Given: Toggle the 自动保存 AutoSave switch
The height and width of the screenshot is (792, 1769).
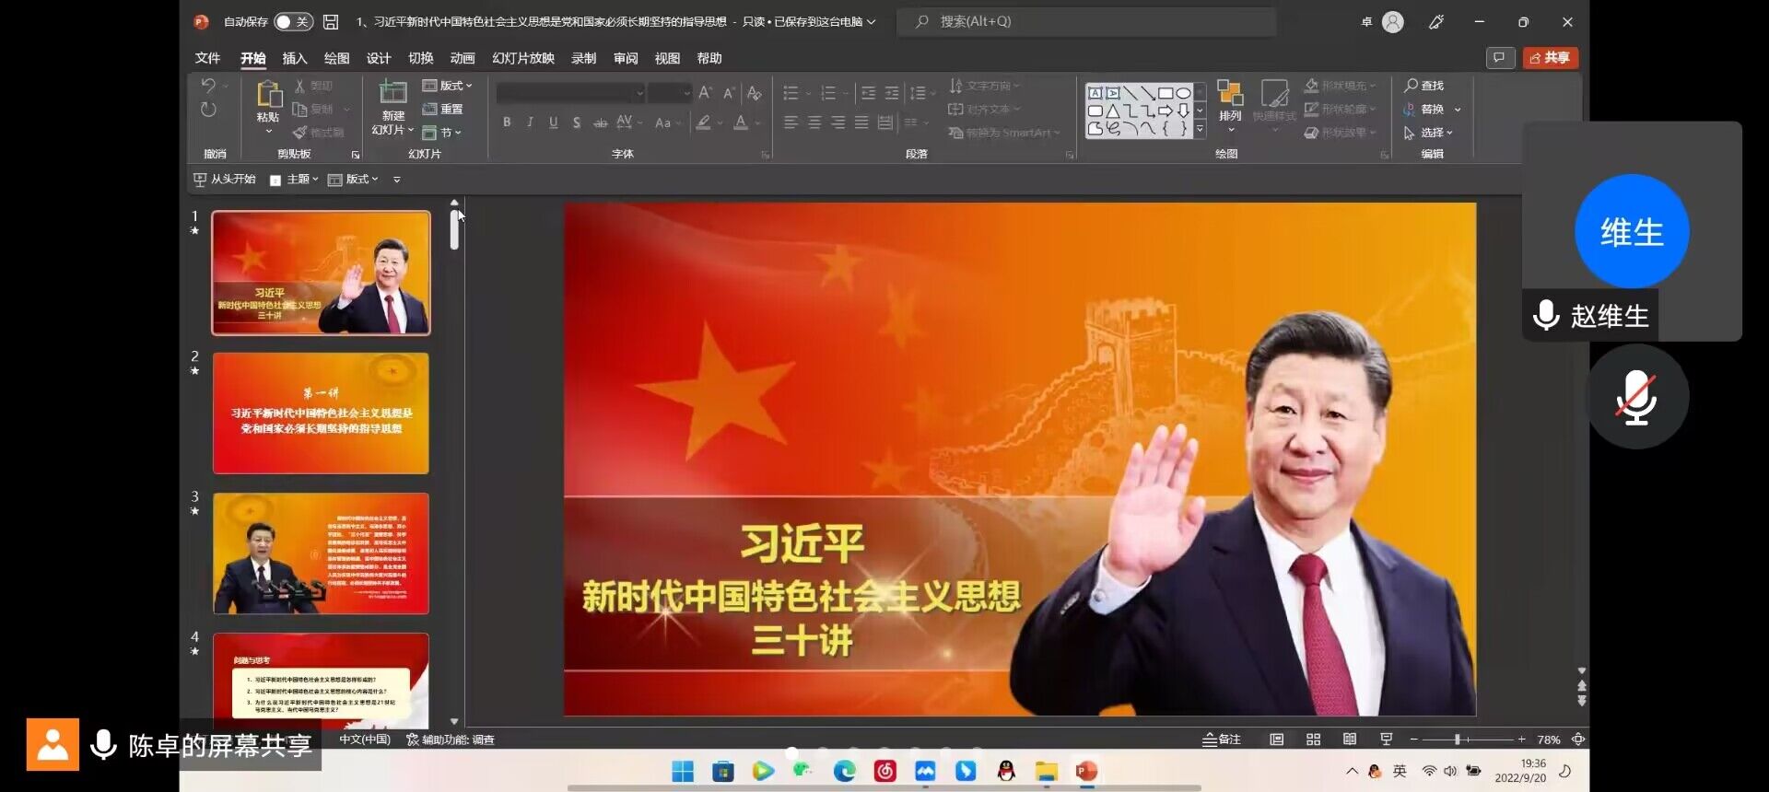Looking at the screenshot, I should (x=293, y=21).
